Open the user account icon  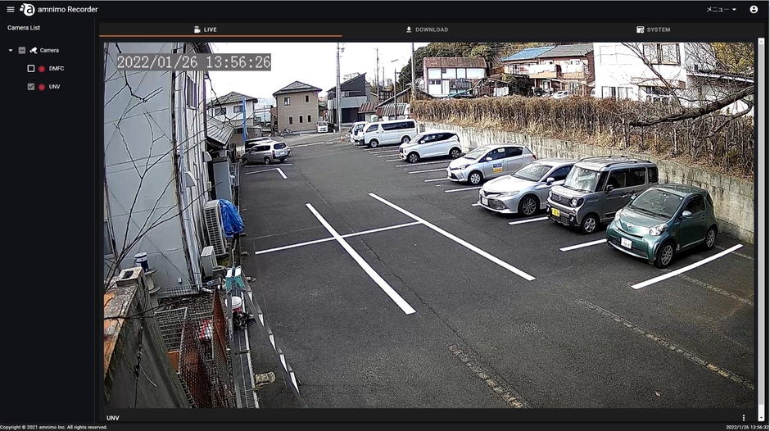tap(754, 9)
